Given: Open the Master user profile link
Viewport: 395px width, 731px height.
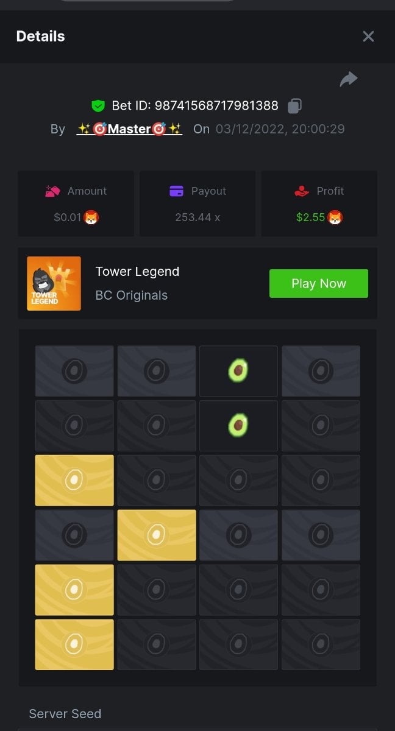Looking at the screenshot, I should click(129, 129).
